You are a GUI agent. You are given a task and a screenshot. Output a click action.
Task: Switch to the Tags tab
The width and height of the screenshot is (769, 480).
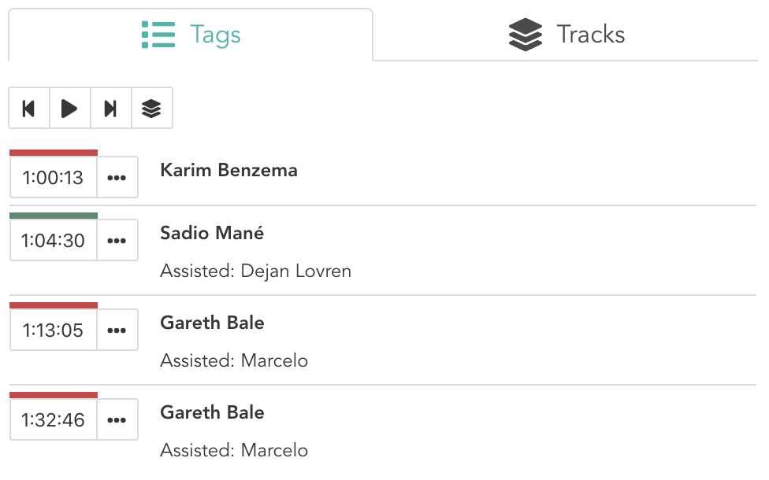click(191, 35)
